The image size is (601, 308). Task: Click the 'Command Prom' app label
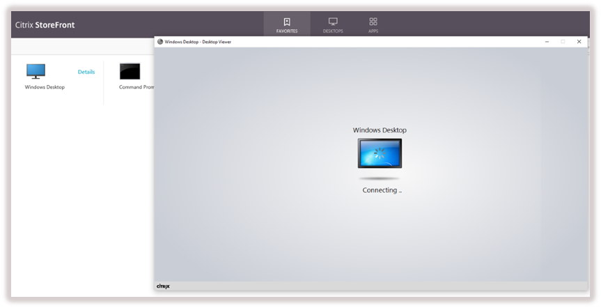136,87
